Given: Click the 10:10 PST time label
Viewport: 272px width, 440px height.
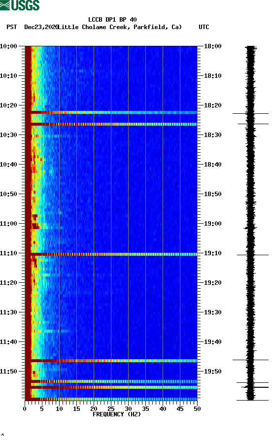Looking at the screenshot, I should coord(8,76).
